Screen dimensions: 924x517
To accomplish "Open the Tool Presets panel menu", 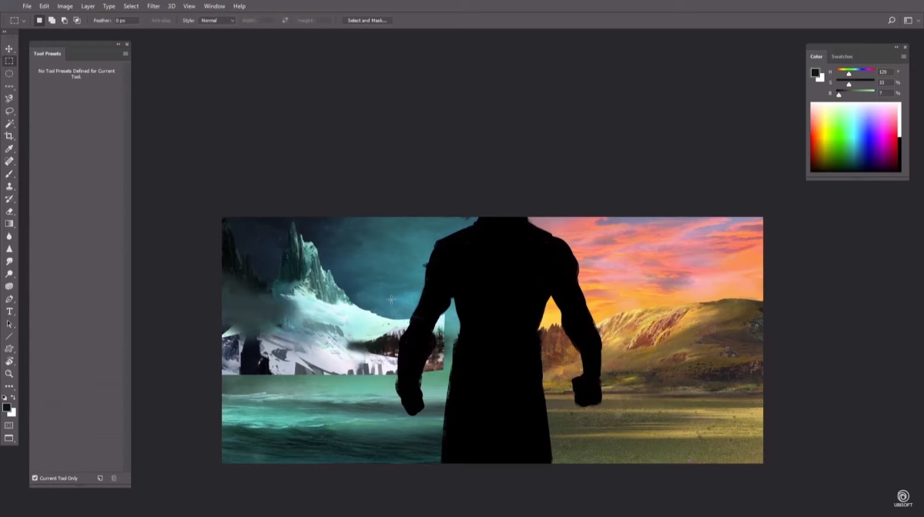I will click(x=126, y=54).
